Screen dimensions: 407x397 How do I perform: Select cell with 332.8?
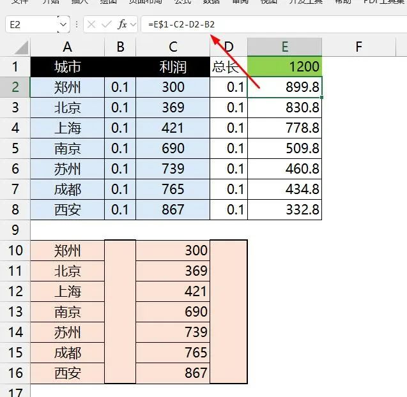(285, 210)
